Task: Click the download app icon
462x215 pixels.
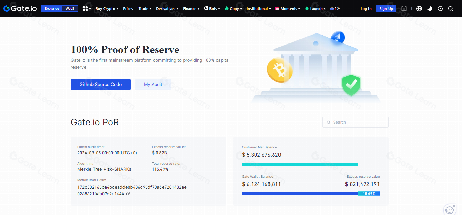Action: tap(404, 9)
